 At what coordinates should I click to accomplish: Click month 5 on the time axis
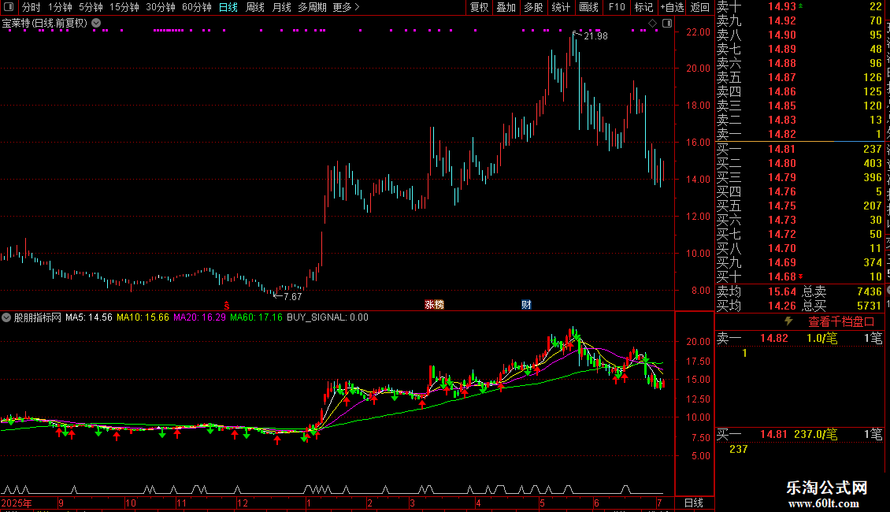(x=542, y=503)
